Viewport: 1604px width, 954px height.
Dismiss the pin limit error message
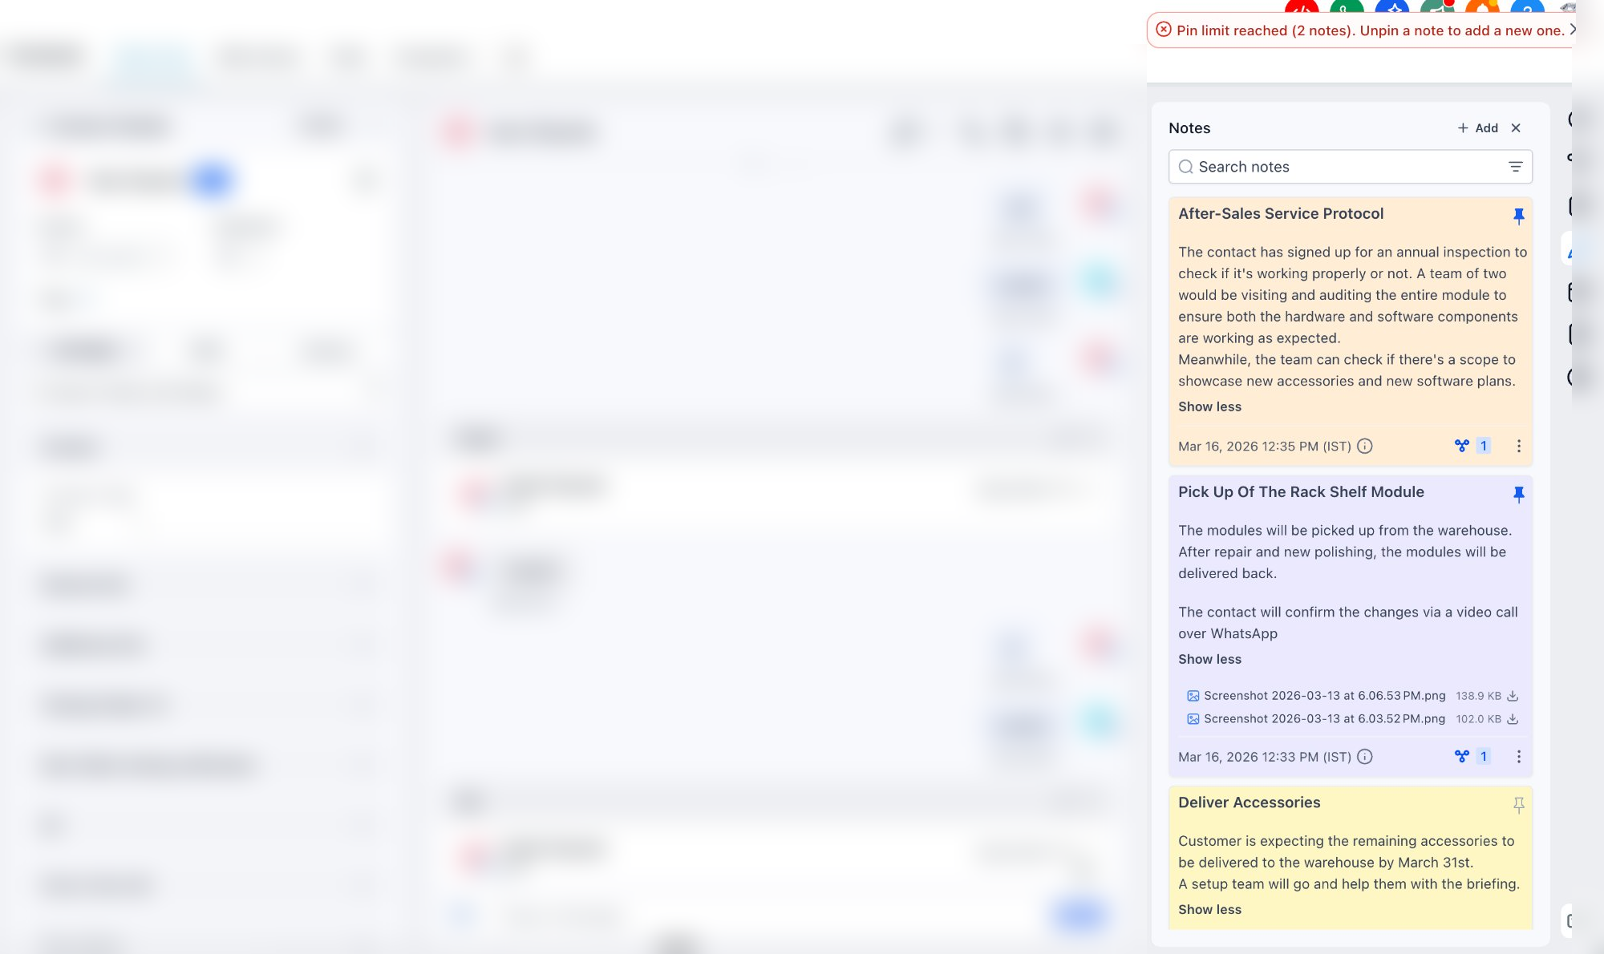click(x=1572, y=30)
